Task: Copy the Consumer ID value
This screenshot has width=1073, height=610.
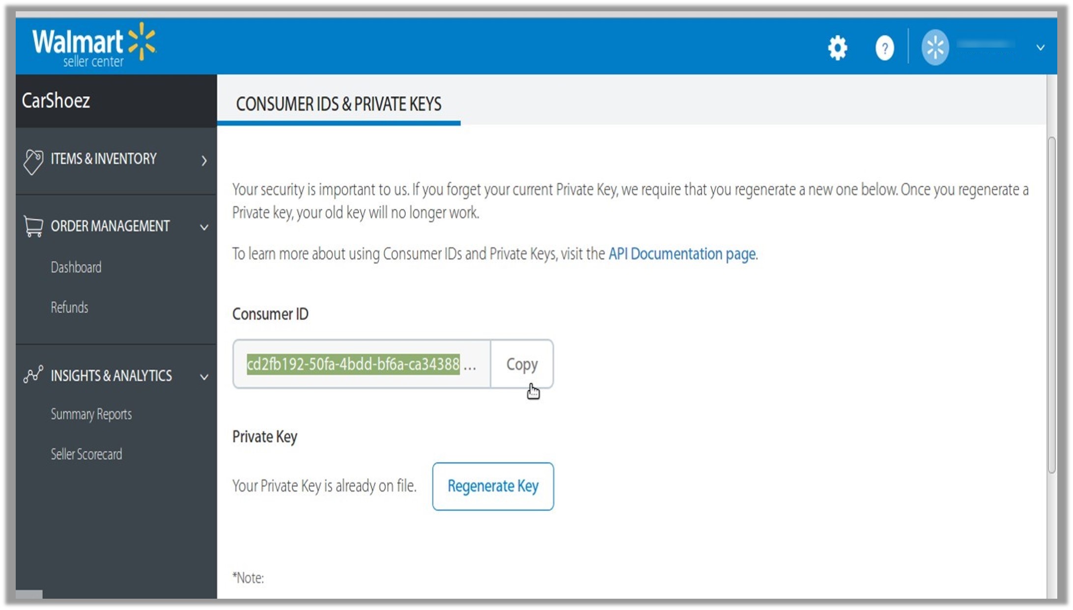Action: click(520, 364)
